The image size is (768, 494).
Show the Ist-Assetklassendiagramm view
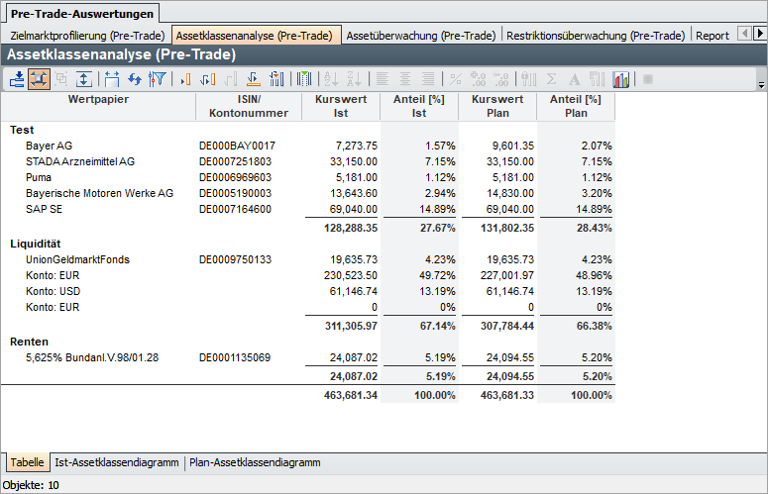116,462
